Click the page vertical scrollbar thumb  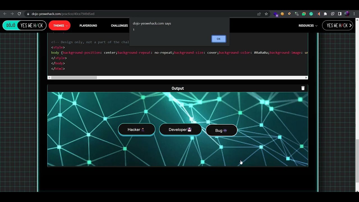click(x=357, y=161)
